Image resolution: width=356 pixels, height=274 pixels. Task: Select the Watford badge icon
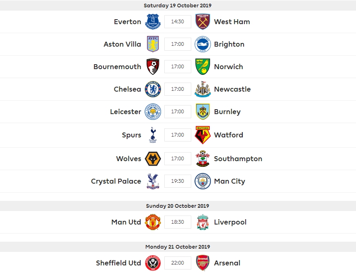(202, 135)
